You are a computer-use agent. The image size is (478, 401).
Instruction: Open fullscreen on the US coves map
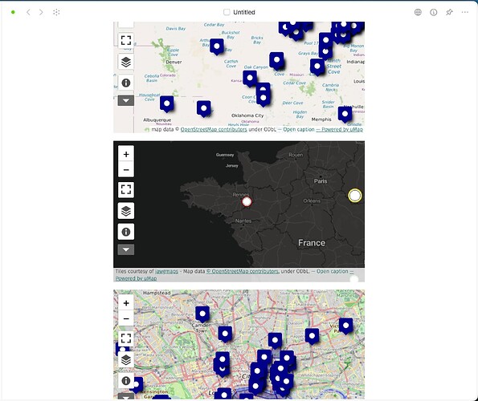[x=126, y=40]
